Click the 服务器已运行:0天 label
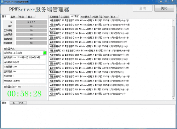Screen dimensions: 177x129 (12, 87)
